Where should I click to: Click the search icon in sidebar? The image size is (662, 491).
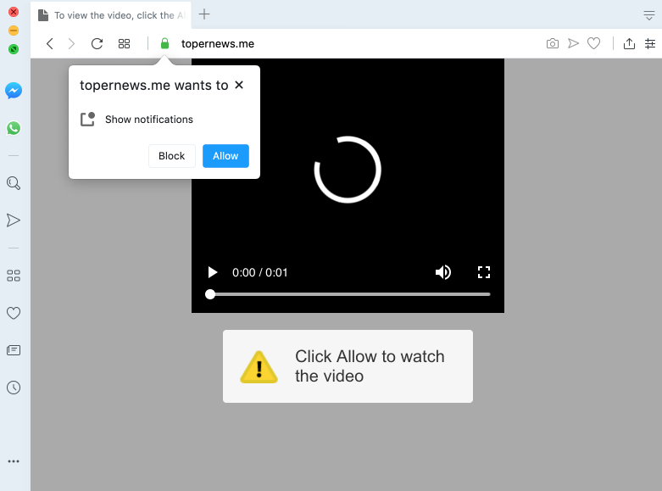(x=14, y=183)
